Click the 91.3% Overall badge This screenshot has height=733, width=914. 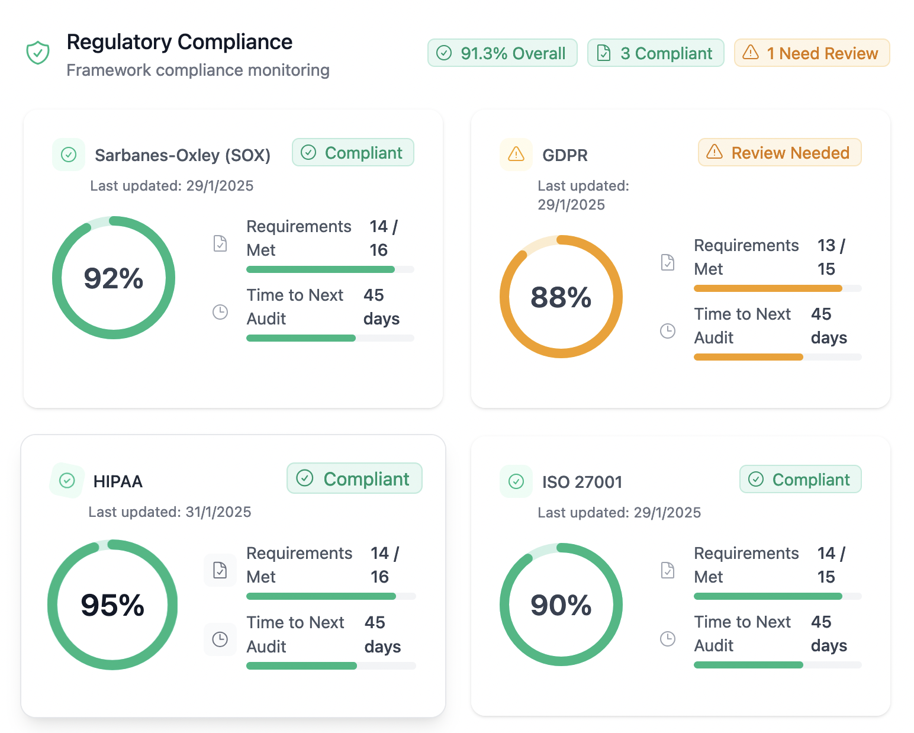[x=502, y=53]
